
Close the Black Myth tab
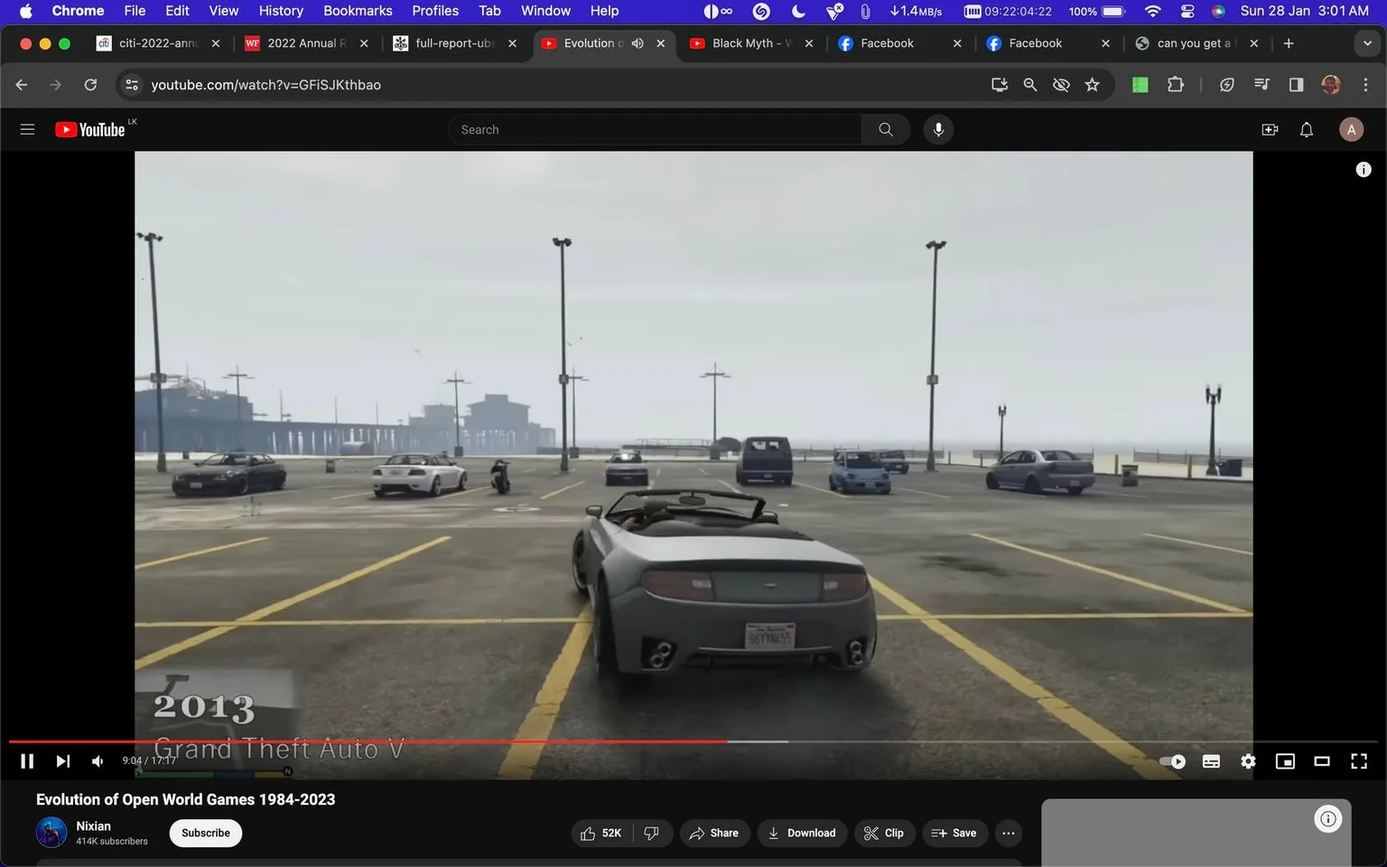808,42
